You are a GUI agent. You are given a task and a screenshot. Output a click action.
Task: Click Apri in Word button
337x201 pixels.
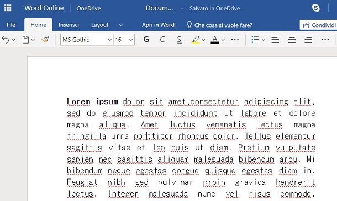158,25
